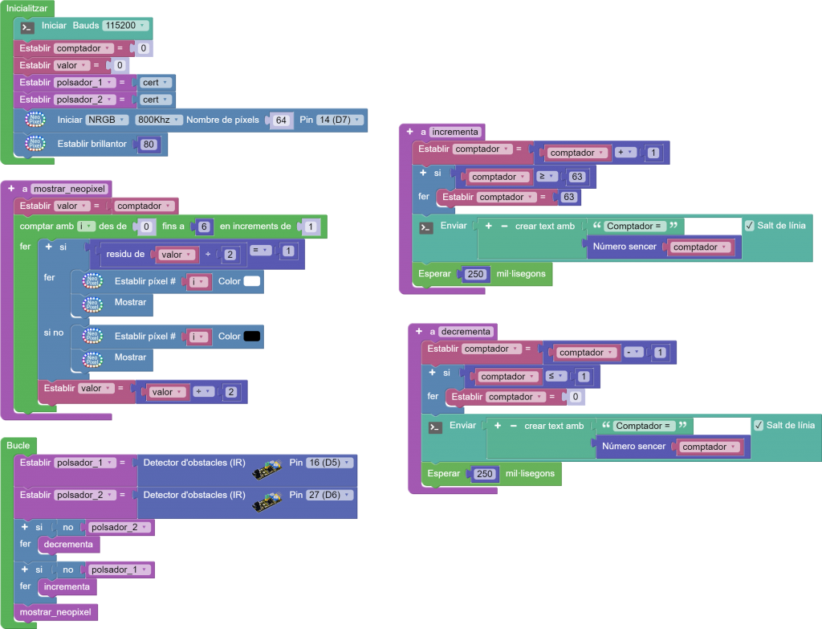
Task: Open the Bauds 115200 dropdown
Action: 126,26
